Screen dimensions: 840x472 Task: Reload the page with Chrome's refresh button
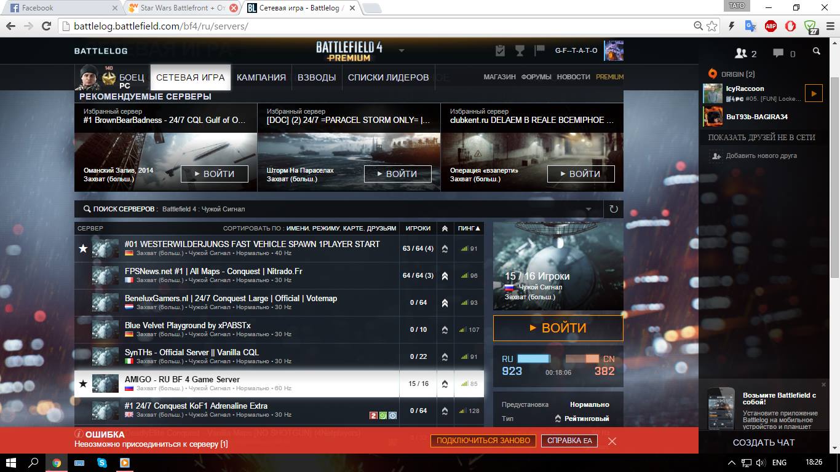[x=46, y=26]
